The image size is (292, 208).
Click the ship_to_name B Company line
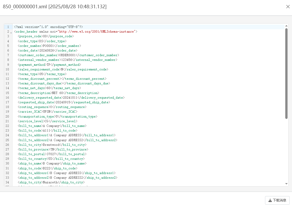pos(52,163)
